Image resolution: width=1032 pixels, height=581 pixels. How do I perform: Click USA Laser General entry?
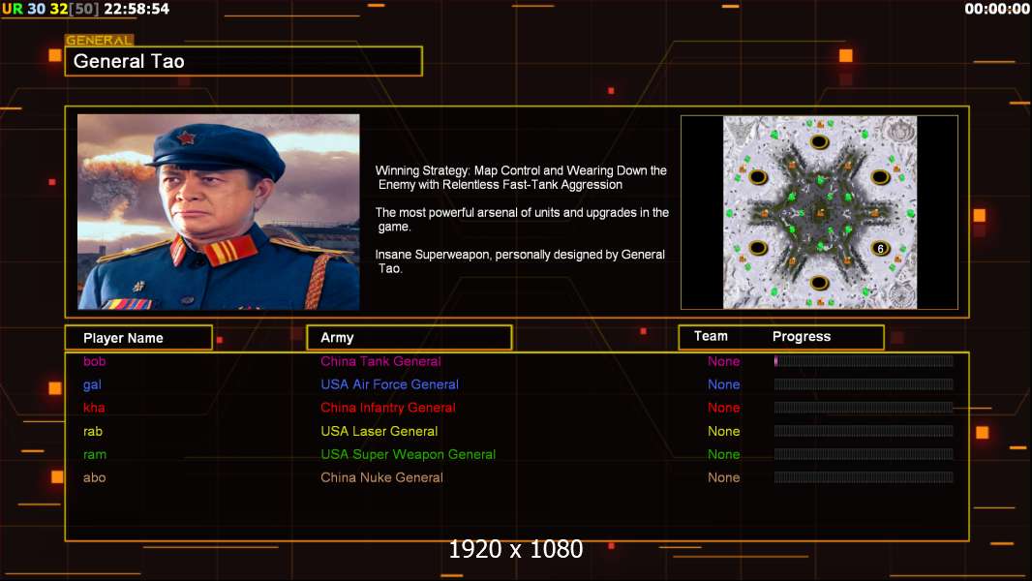pos(379,432)
